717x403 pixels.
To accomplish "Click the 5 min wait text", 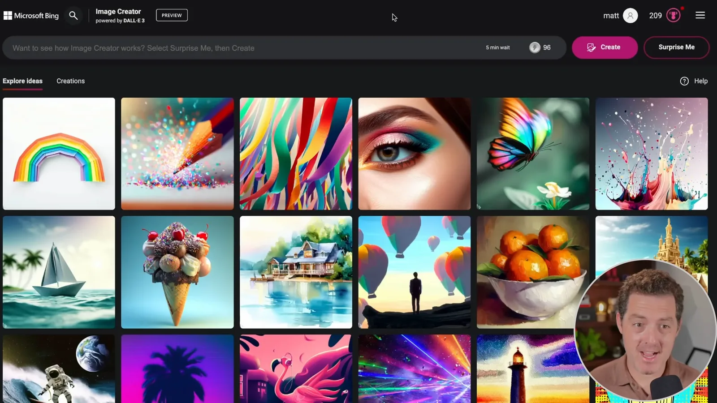I will point(498,47).
